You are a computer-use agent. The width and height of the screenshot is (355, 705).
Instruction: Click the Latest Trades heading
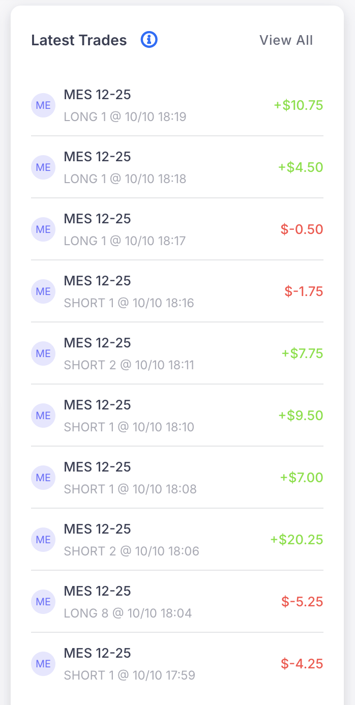79,40
